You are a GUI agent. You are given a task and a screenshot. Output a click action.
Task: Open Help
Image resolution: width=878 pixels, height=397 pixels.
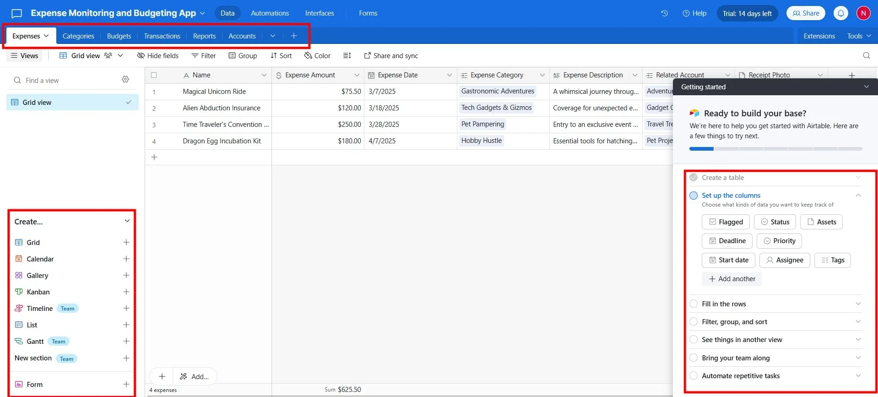tap(694, 13)
